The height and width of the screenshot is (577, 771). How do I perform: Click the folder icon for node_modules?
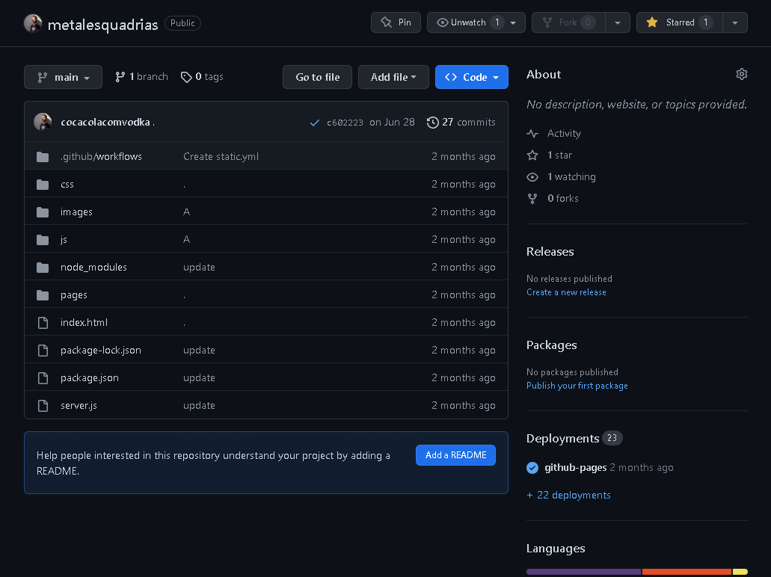[x=43, y=267]
